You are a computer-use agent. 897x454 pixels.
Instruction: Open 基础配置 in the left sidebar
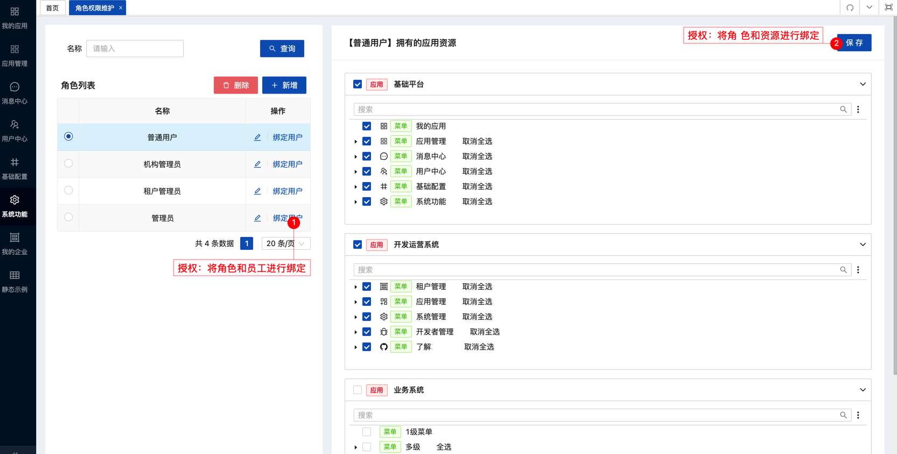pos(15,168)
